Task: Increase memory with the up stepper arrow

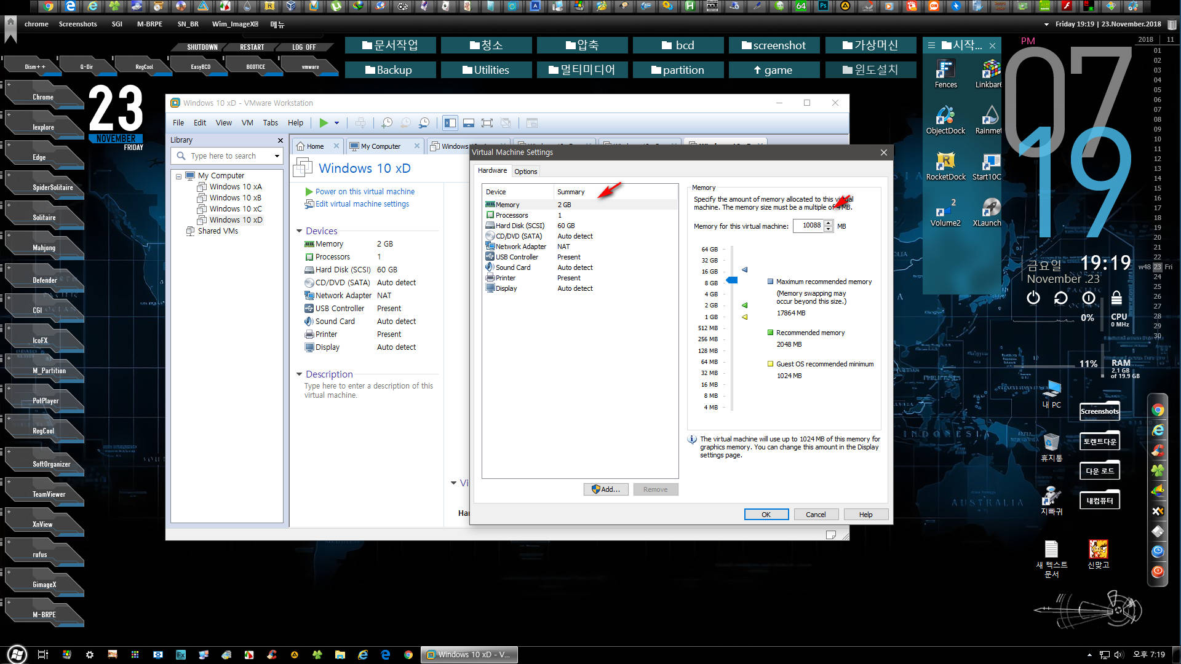Action: point(829,223)
